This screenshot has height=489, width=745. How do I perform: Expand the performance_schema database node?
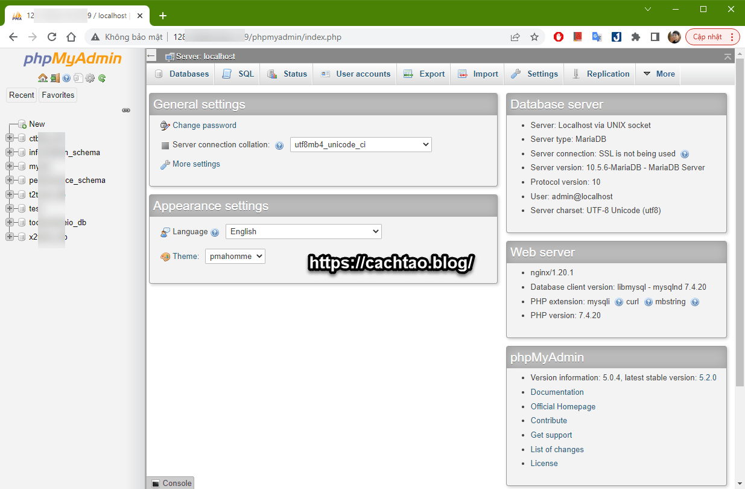click(10, 180)
